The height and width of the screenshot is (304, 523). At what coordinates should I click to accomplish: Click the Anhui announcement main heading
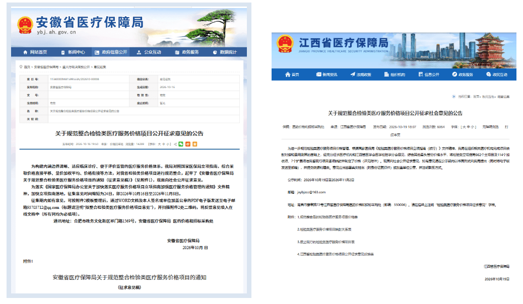click(x=129, y=133)
